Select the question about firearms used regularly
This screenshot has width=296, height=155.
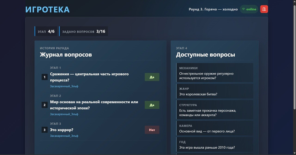click(215, 72)
